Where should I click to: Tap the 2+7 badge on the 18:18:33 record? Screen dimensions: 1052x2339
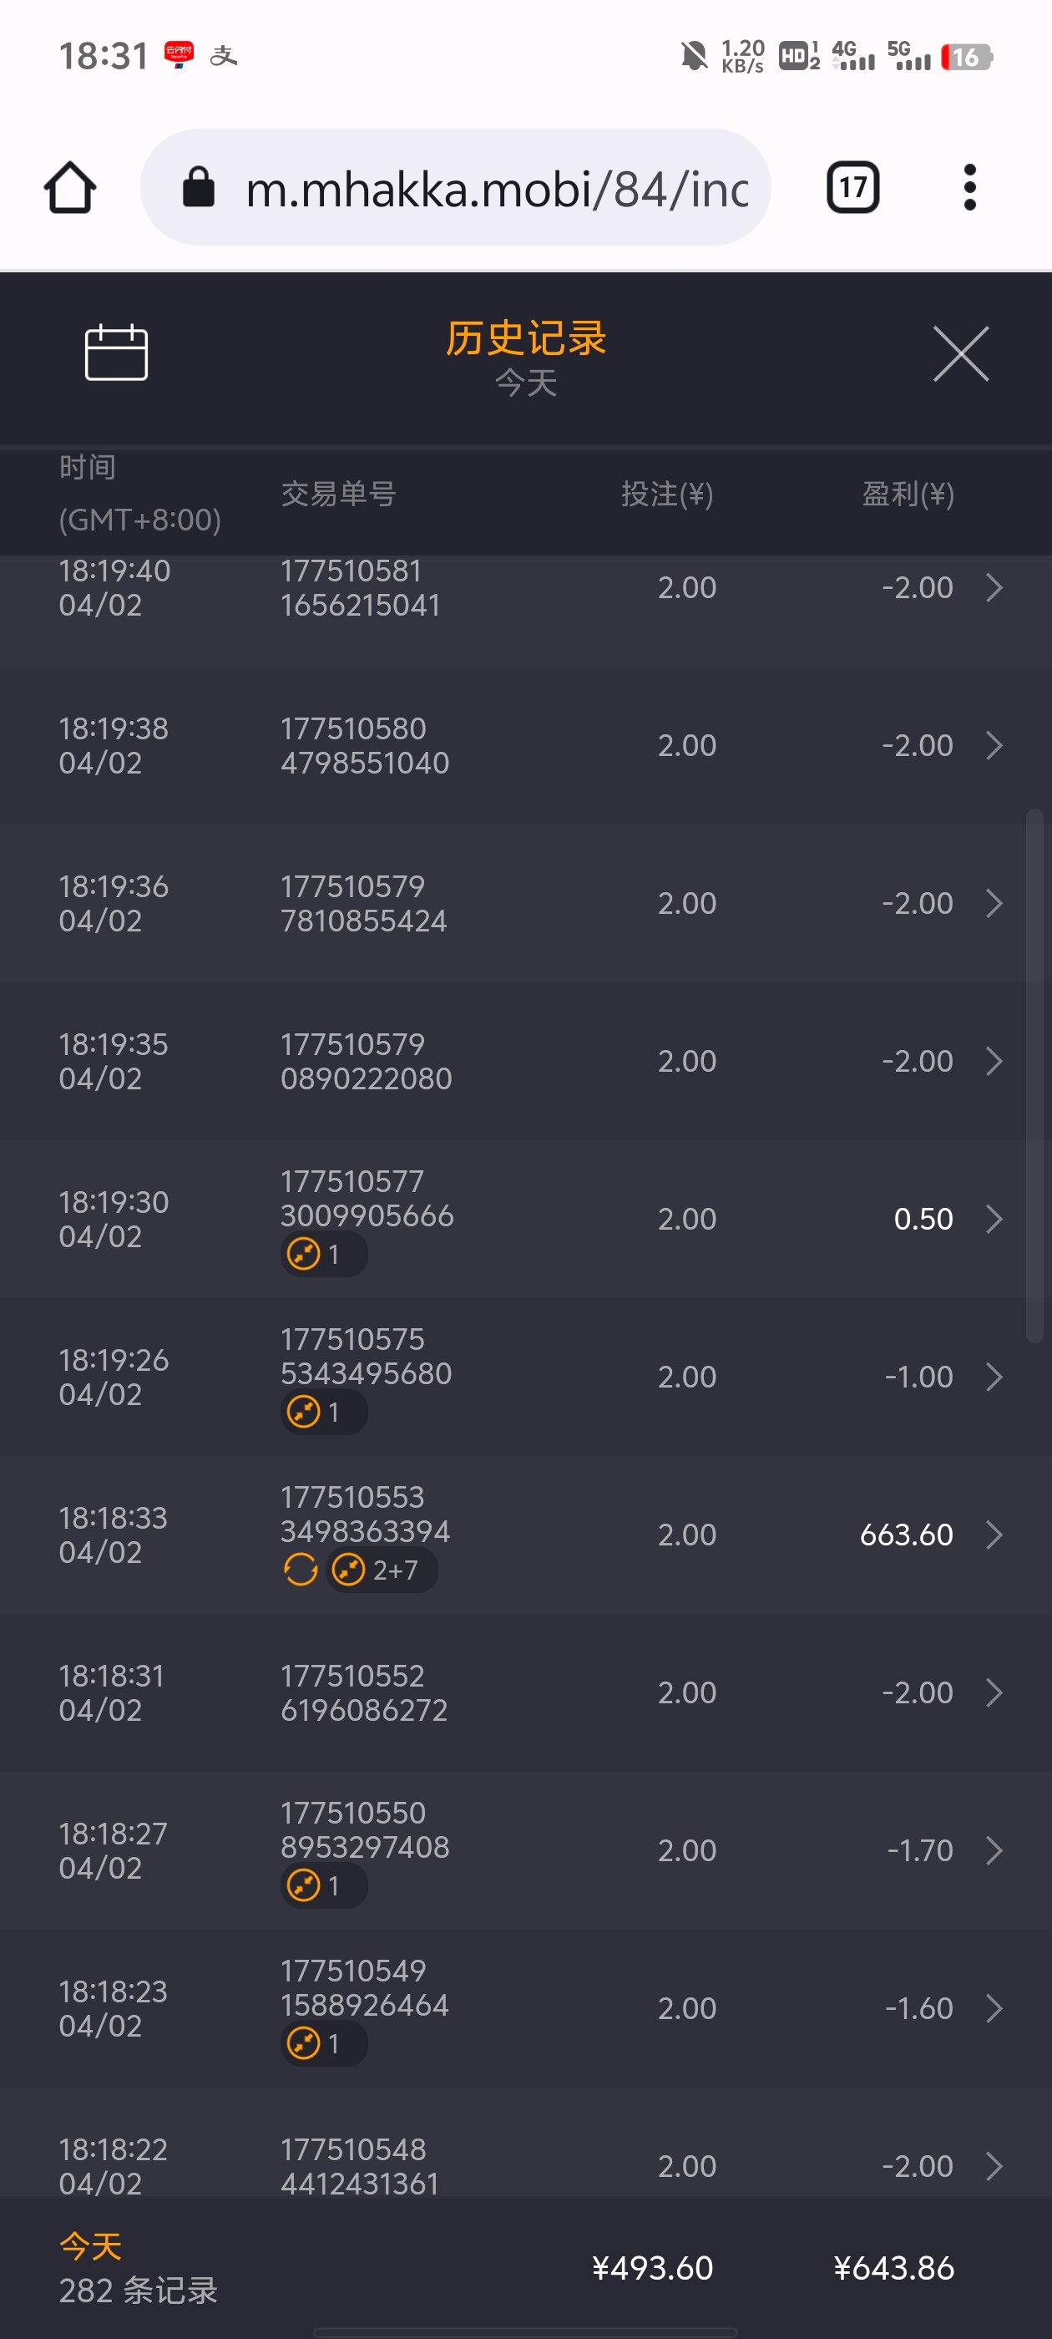382,1569
